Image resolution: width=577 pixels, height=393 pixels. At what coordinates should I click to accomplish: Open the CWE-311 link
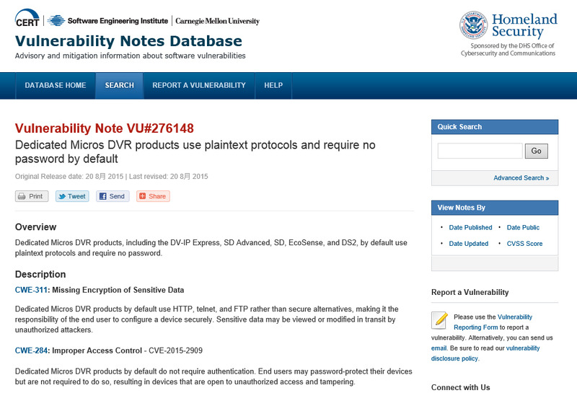[31, 290]
